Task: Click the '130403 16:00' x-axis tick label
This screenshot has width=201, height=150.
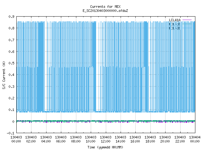Action: pos(135,139)
